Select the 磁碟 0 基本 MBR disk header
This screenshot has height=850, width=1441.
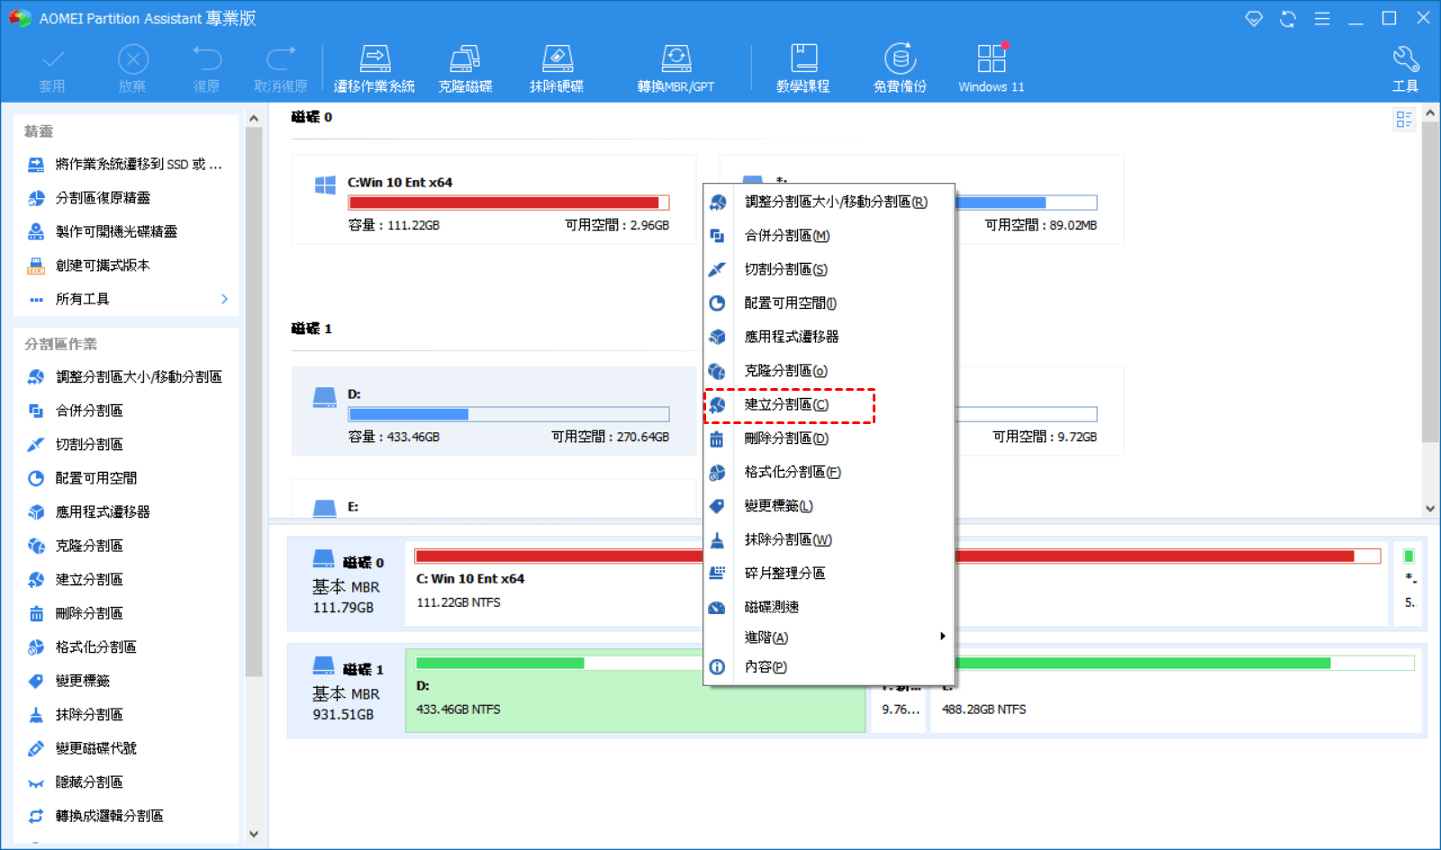point(346,583)
